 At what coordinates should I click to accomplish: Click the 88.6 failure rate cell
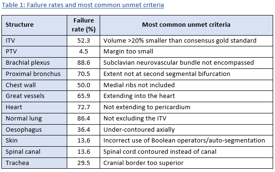[84, 63]
